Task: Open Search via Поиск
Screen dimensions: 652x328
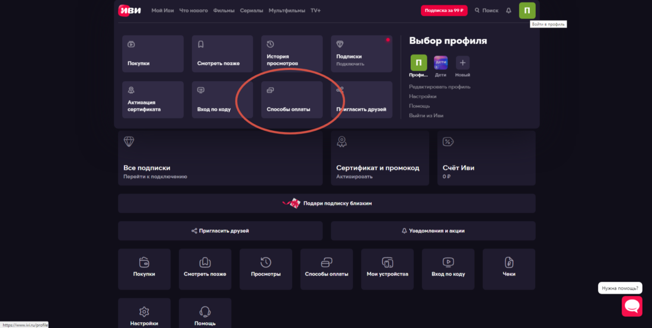Action: point(487,11)
